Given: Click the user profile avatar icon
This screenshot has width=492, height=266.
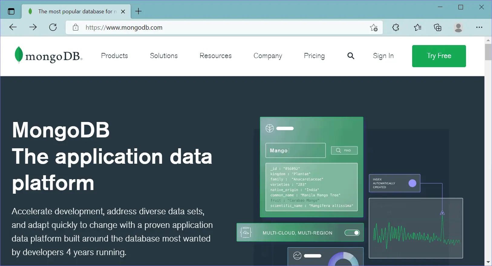Looking at the screenshot, I should coord(458,28).
